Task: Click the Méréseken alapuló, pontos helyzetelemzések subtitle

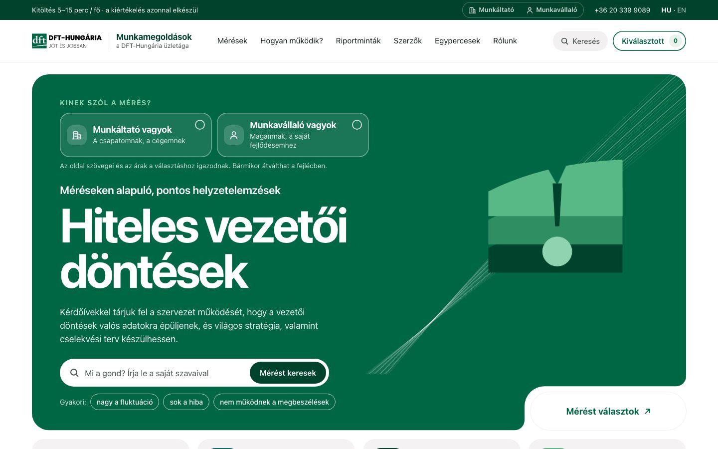Action: pos(170,191)
